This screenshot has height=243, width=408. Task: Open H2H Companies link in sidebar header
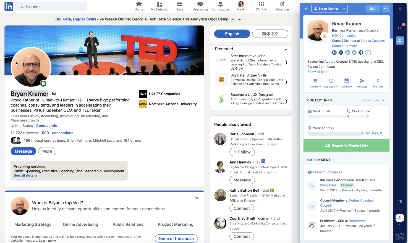(x=344, y=36)
